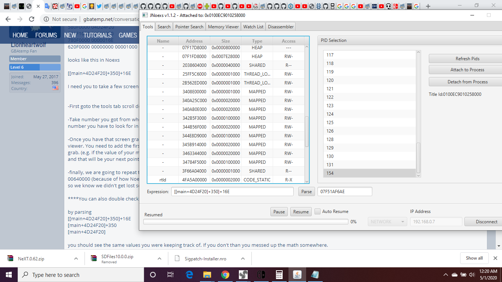The height and width of the screenshot is (282, 502).
Task: Click the Expression input field
Action: tap(232, 191)
